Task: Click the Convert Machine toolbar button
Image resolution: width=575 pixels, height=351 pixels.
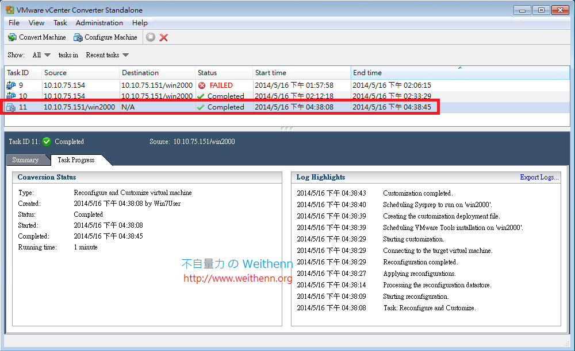Action: 37,37
